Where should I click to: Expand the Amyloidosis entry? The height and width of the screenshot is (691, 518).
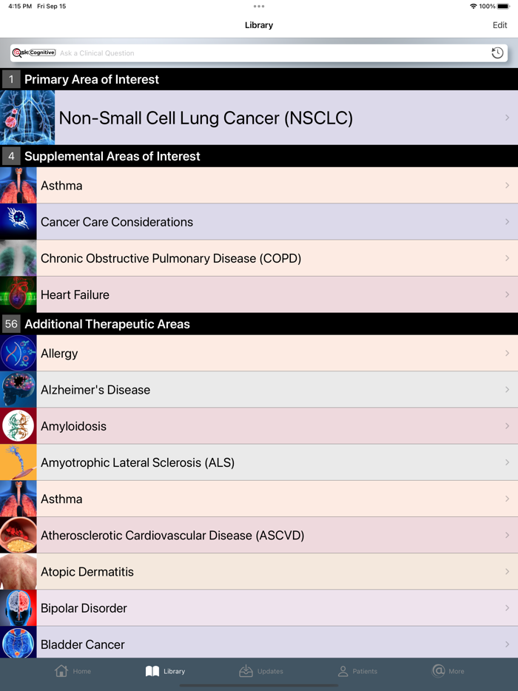pyautogui.click(x=507, y=425)
